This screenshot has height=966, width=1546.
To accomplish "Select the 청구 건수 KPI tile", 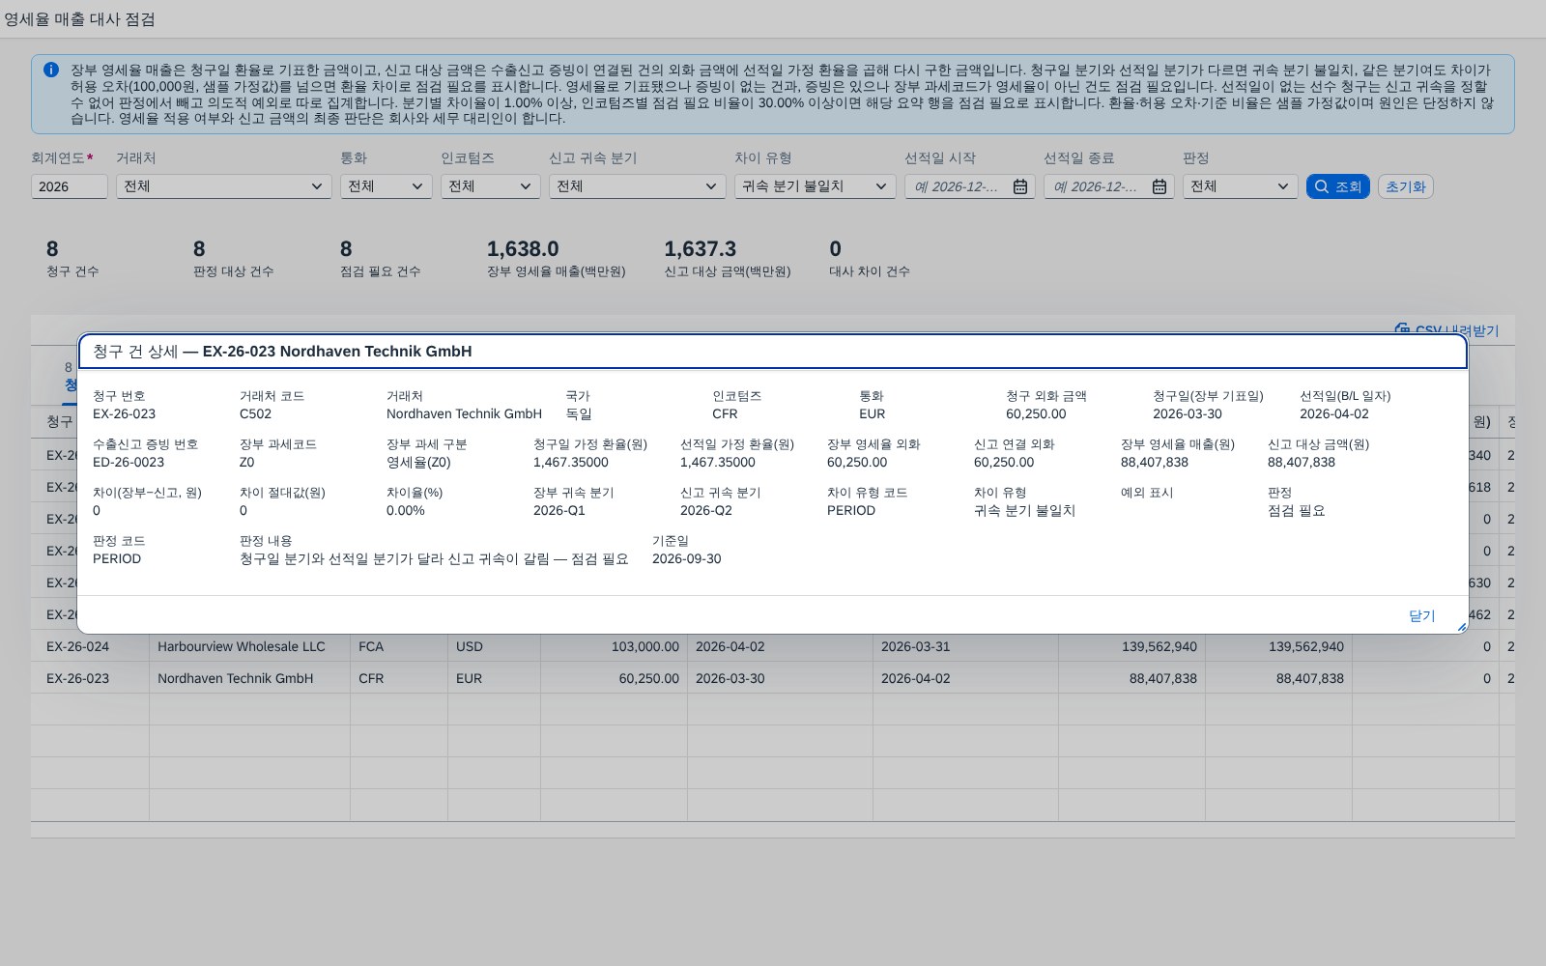I will click(x=72, y=258).
